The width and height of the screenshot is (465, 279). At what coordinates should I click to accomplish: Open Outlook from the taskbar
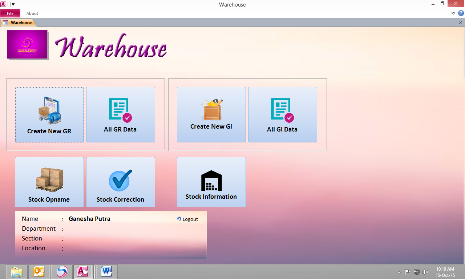(39, 271)
